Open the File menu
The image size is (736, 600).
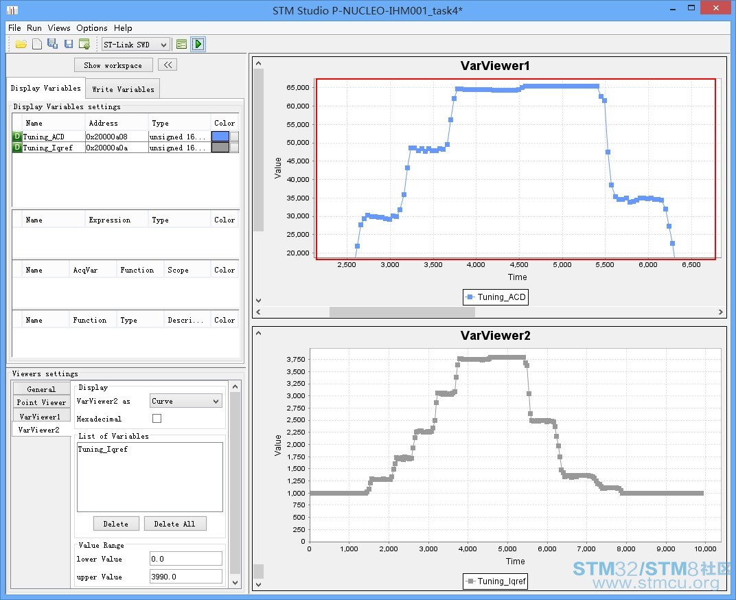14,27
